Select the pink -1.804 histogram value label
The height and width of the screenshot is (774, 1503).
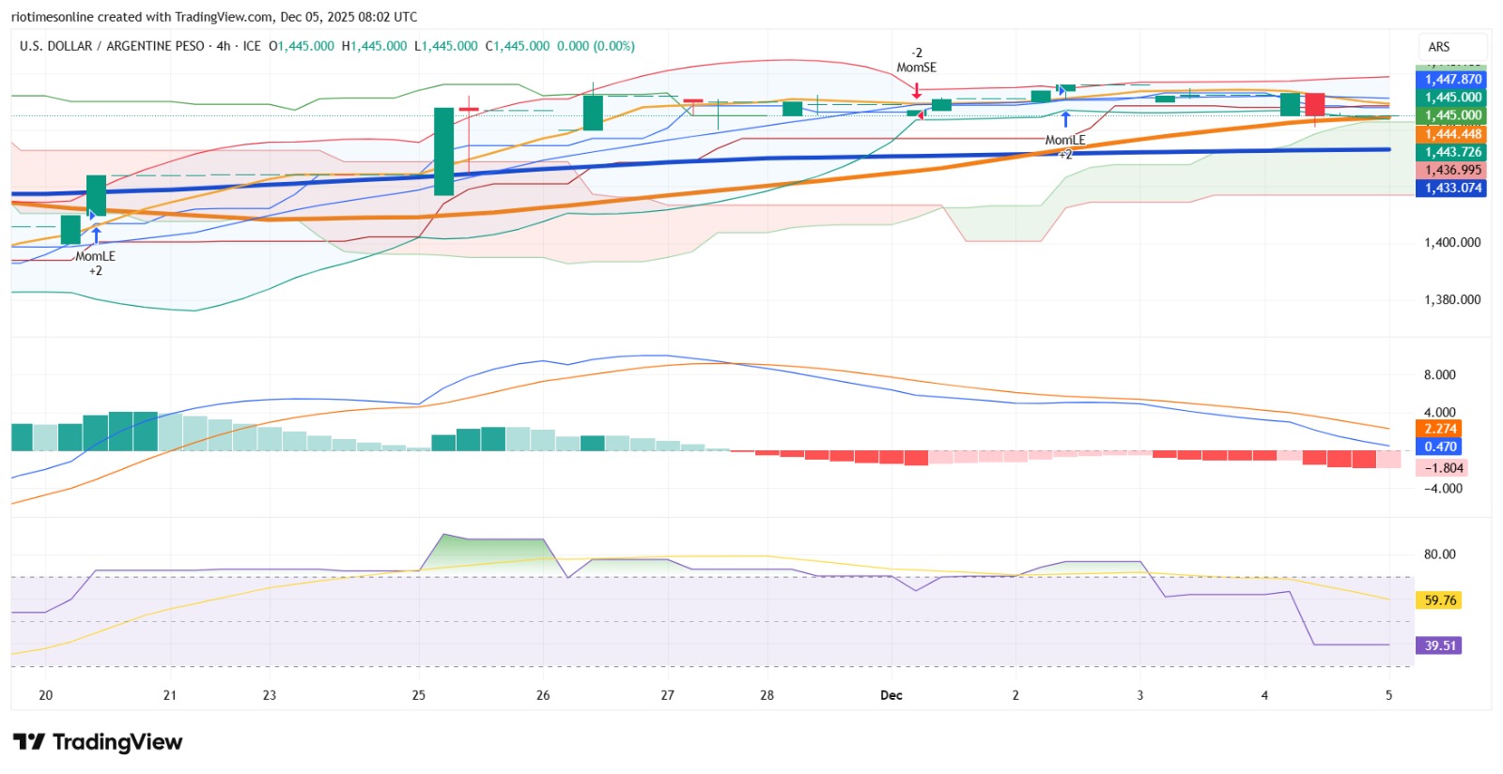pyautogui.click(x=1442, y=467)
